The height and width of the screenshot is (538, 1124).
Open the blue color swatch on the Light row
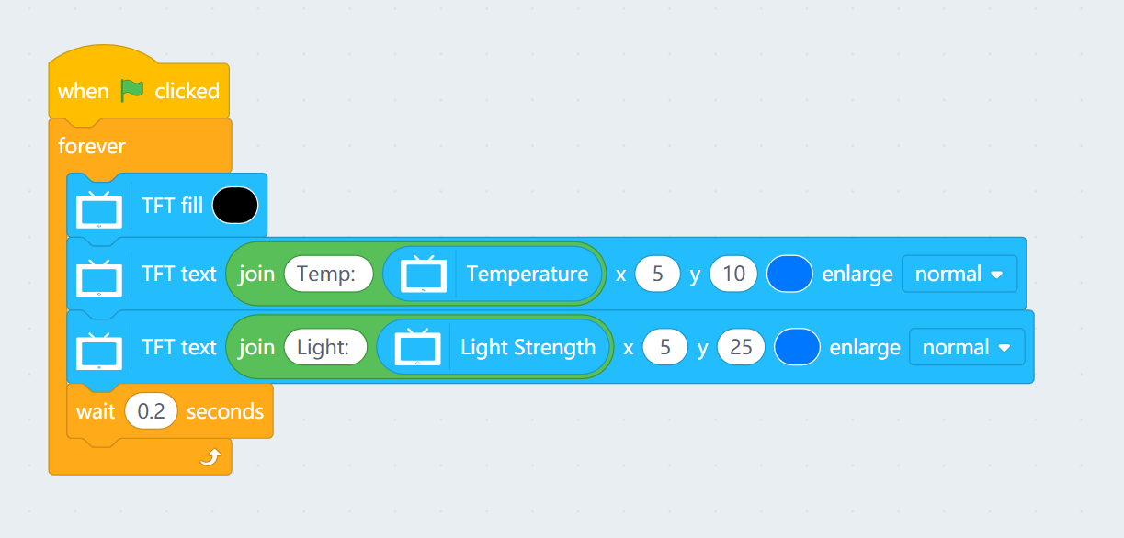[x=797, y=347]
